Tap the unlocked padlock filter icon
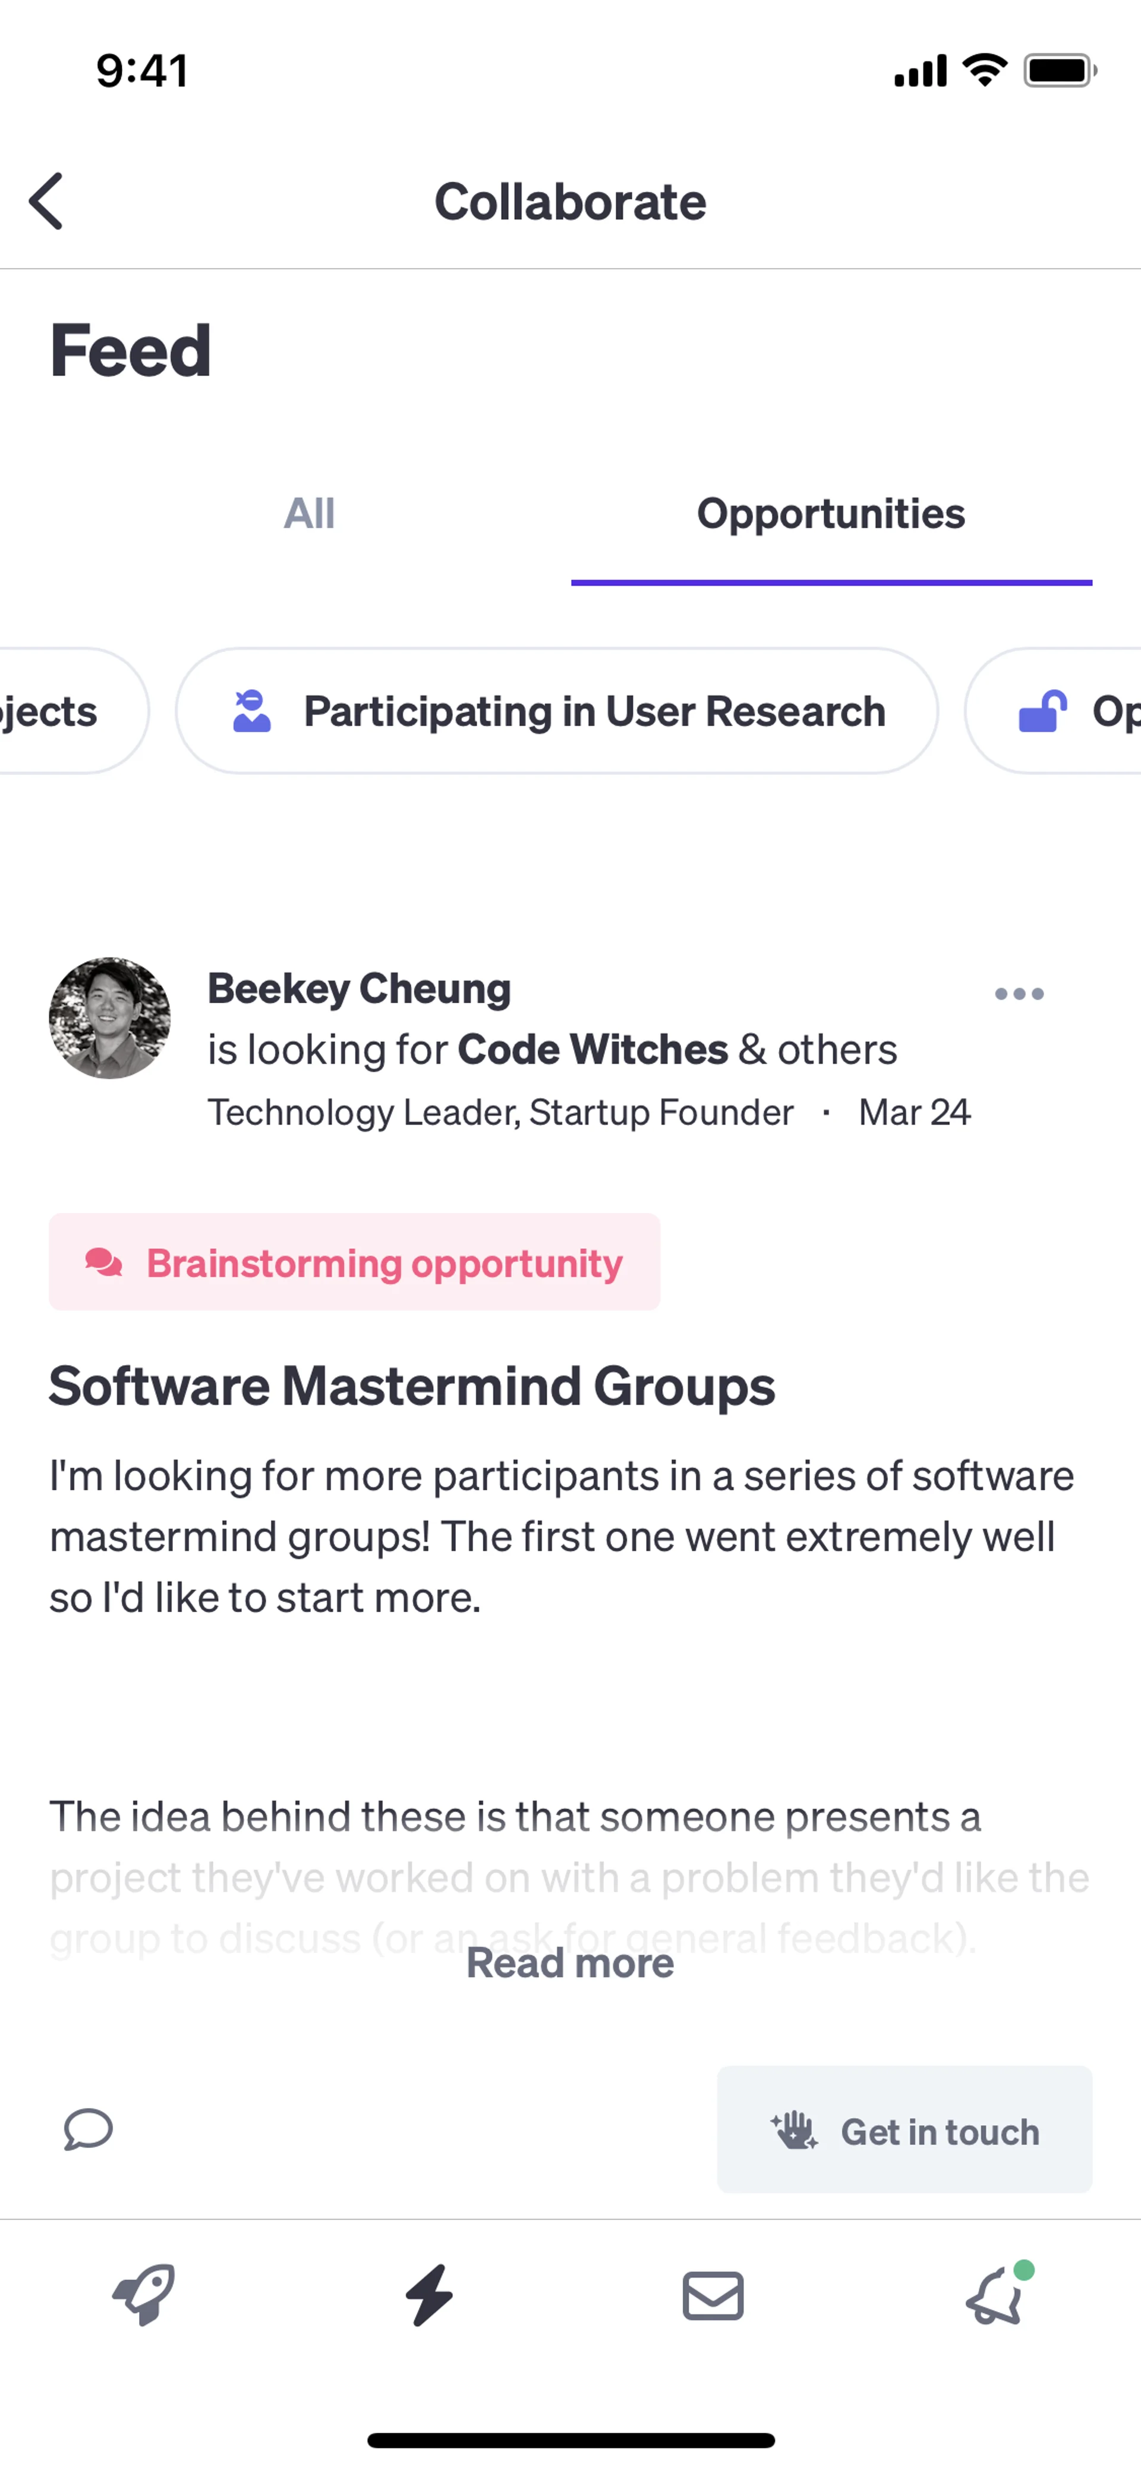Screen dimensions: 1141x2472 pyautogui.click(x=1042, y=711)
